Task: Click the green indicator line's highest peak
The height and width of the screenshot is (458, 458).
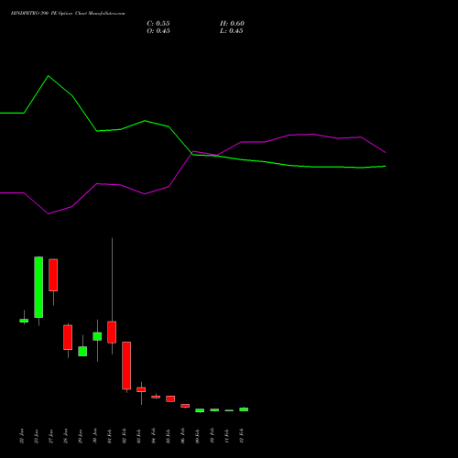Action: (x=49, y=76)
